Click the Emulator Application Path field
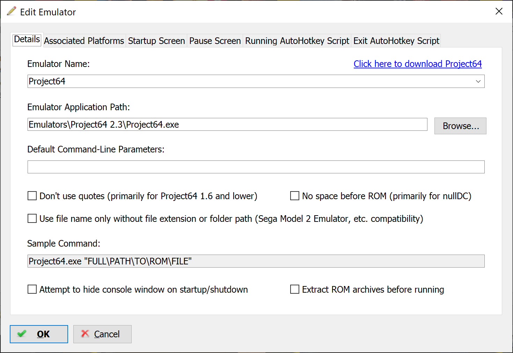 point(227,125)
